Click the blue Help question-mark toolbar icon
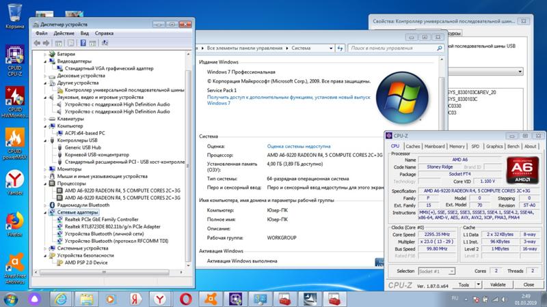 click(x=83, y=43)
